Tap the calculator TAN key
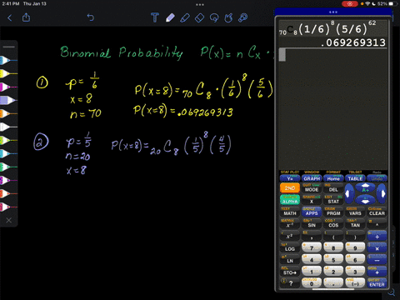400x300 pixels. [355, 225]
